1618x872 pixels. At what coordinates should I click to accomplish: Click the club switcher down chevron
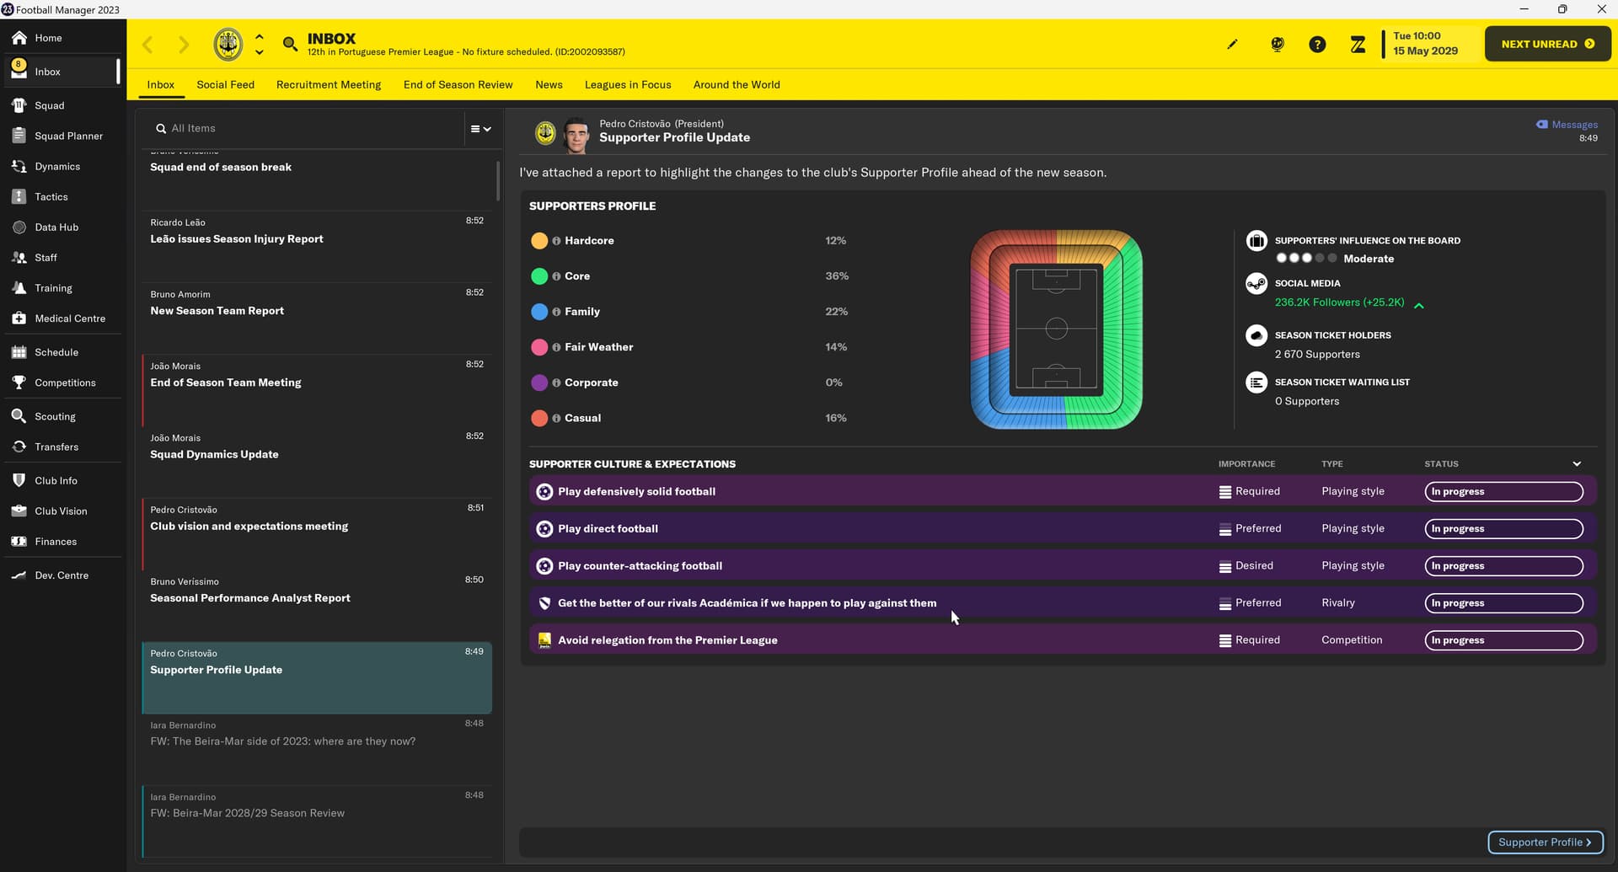pos(260,52)
